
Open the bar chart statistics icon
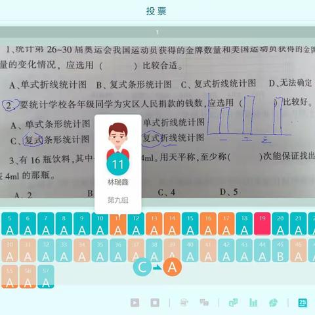[253, 303]
